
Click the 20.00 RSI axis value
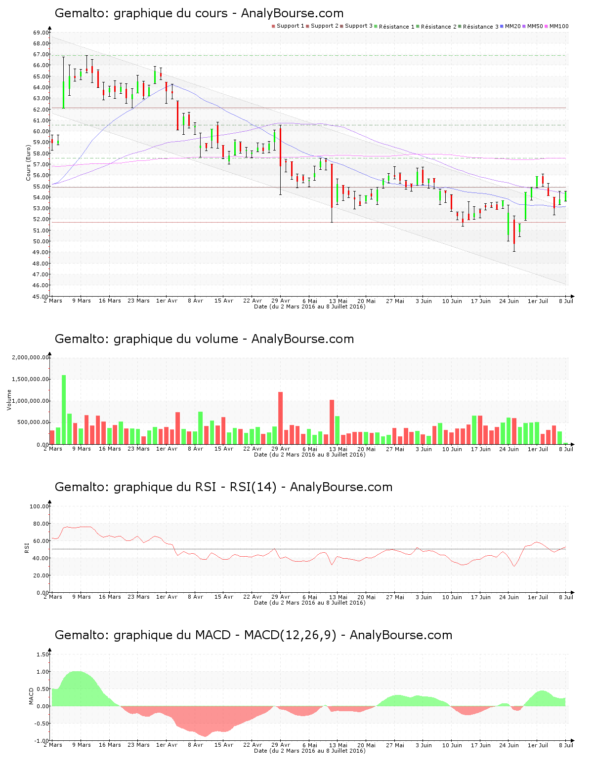[41, 575]
